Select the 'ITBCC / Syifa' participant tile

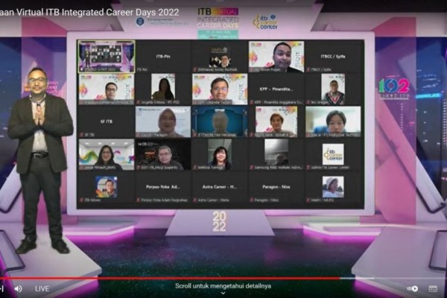[333, 57]
